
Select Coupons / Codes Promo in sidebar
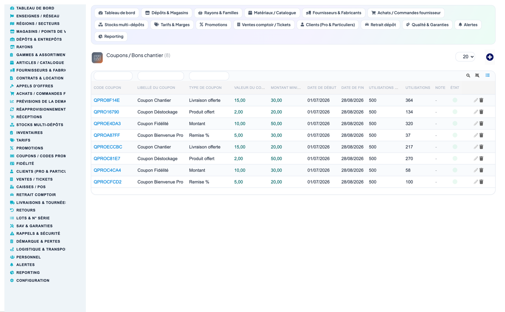click(41, 156)
